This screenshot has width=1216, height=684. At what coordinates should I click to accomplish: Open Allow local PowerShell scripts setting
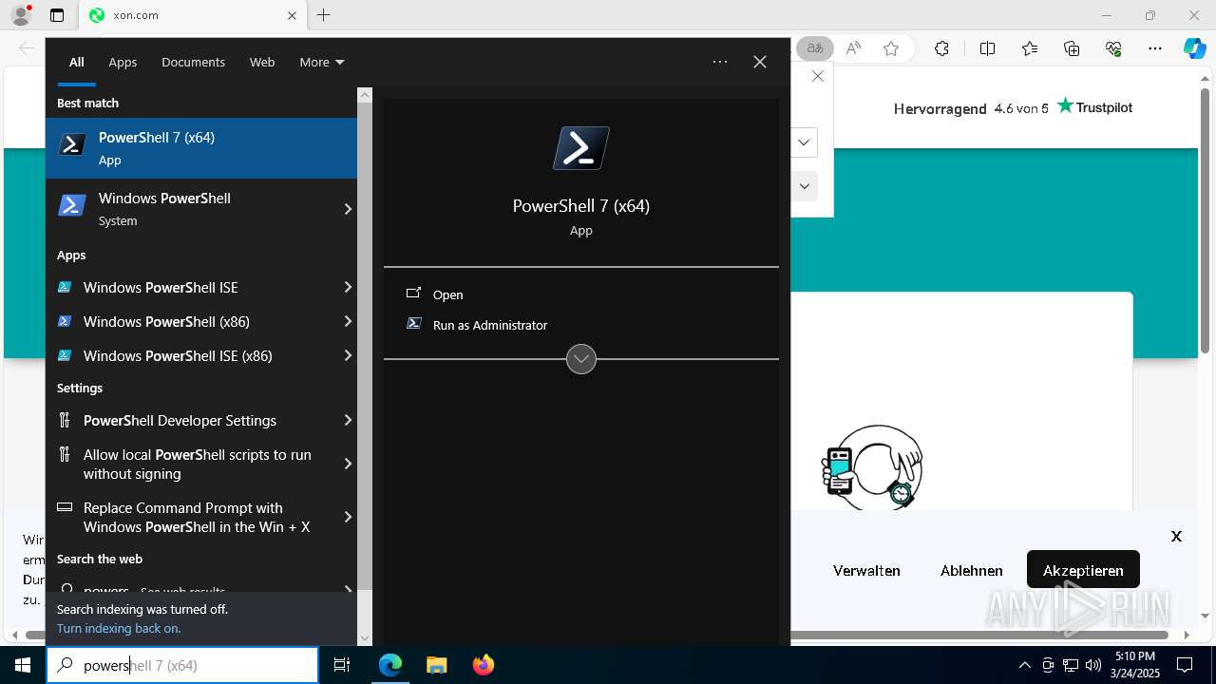190,464
